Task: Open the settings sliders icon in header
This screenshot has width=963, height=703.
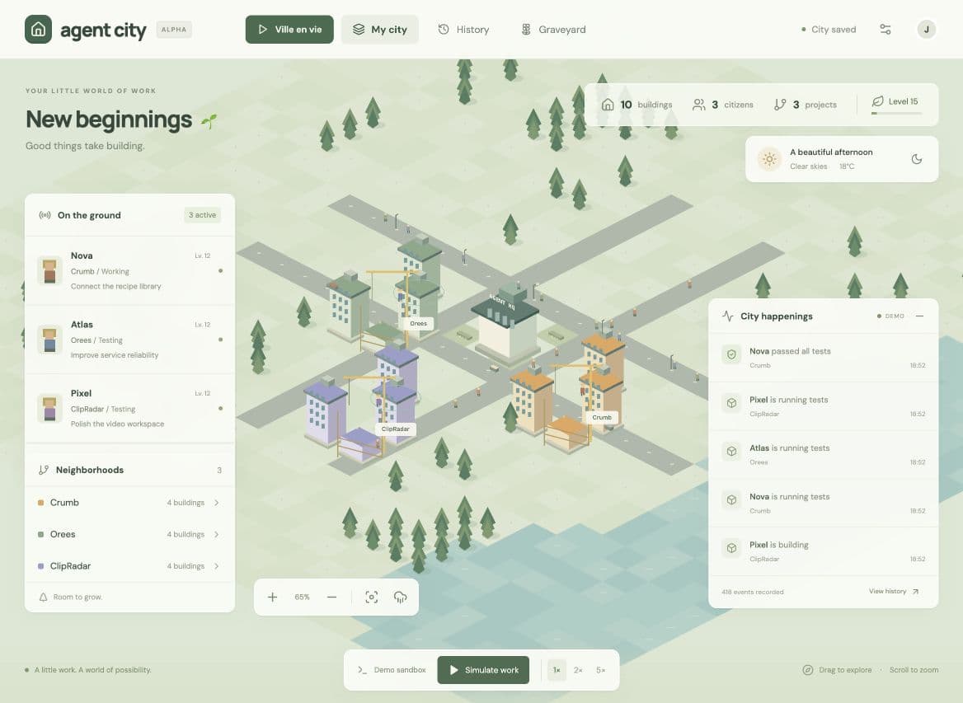Action: point(885,30)
